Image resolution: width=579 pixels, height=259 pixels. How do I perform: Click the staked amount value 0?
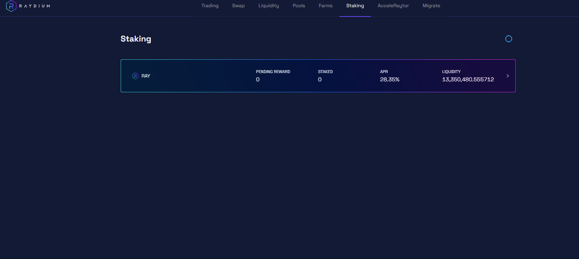[320, 80]
